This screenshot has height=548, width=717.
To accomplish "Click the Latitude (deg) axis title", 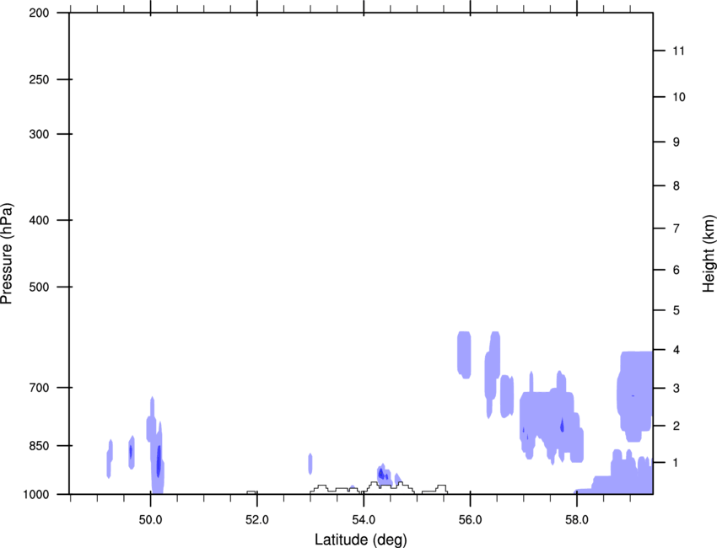I will click(360, 540).
